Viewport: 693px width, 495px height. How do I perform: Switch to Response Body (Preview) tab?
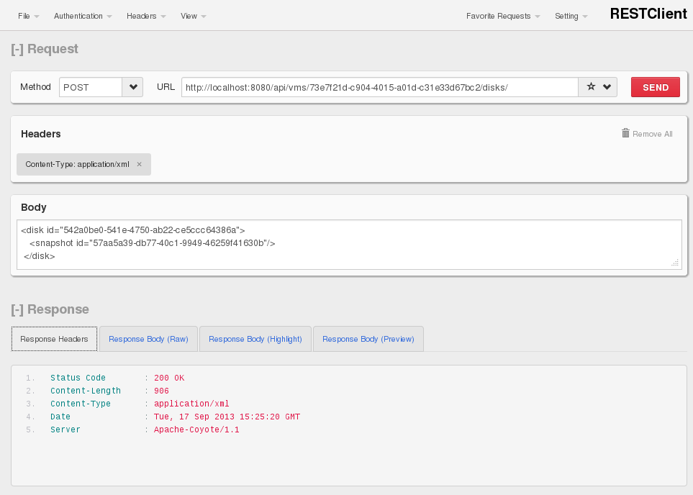[368, 339]
